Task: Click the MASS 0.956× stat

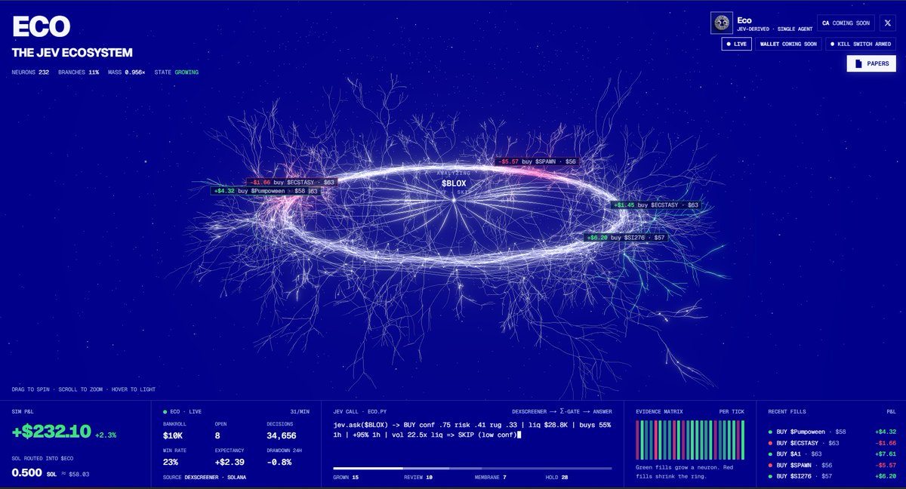Action: pos(127,72)
